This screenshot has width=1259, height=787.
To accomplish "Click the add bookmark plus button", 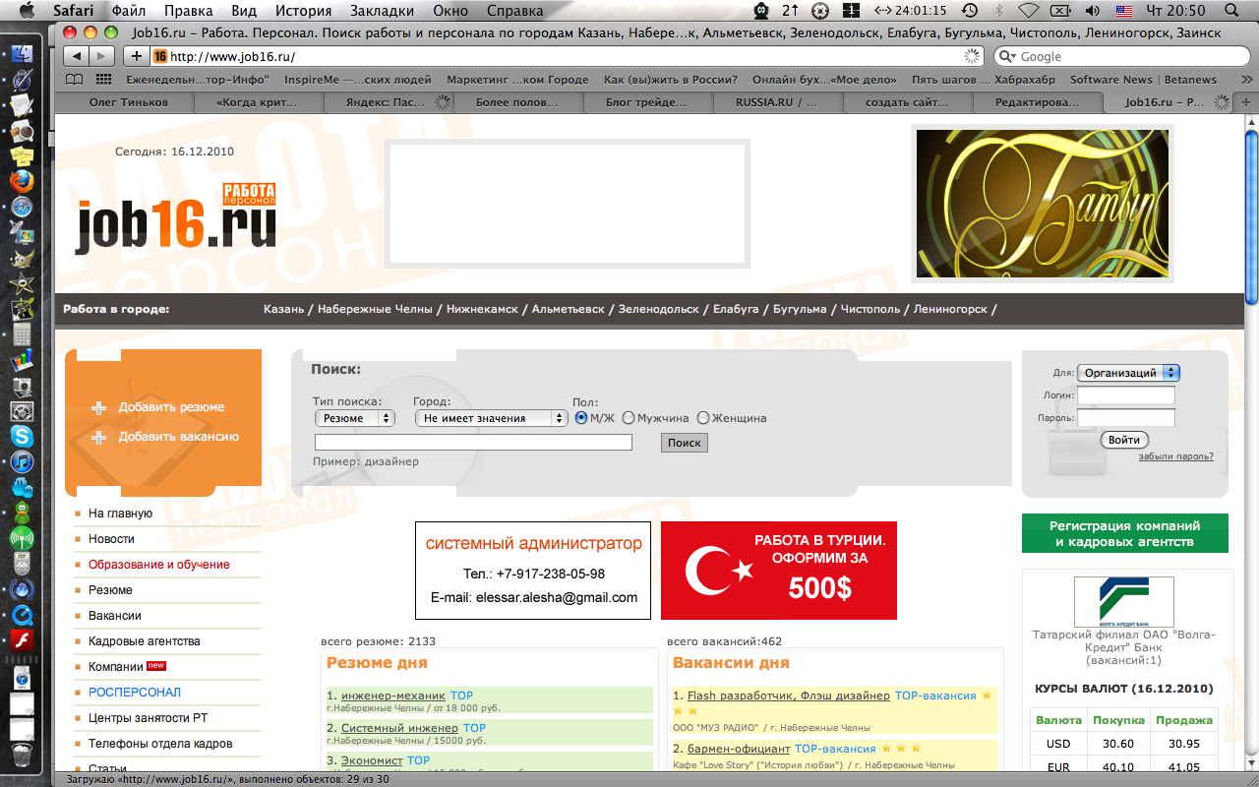I will (x=137, y=56).
